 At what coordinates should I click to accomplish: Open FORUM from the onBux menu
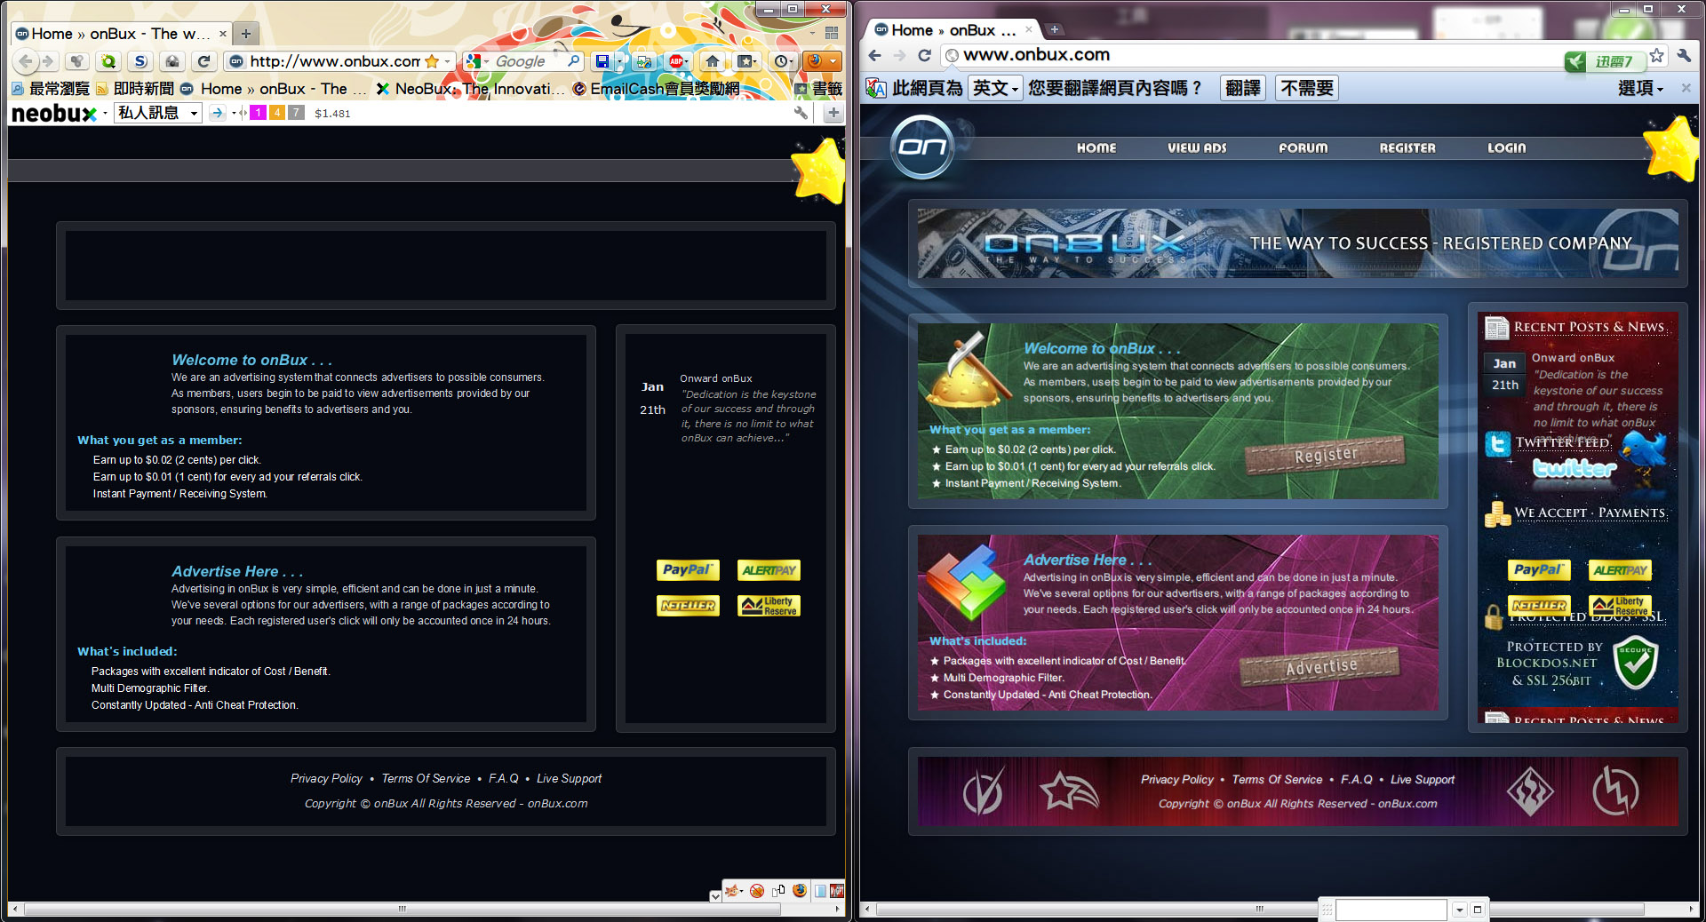click(1303, 147)
